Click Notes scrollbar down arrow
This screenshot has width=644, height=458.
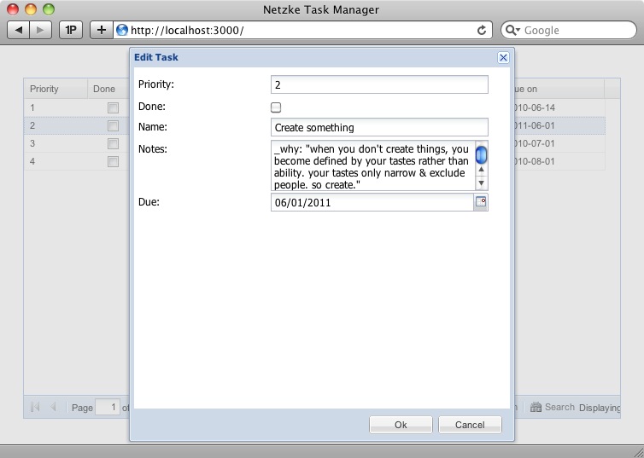[482, 183]
